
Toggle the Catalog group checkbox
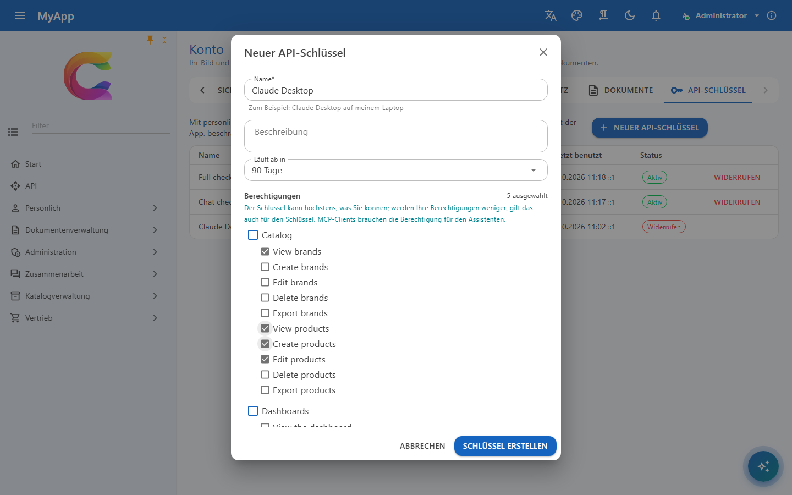coord(253,235)
